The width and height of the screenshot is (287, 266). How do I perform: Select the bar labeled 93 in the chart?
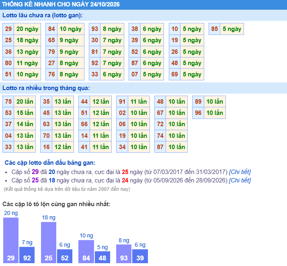pos(124,254)
